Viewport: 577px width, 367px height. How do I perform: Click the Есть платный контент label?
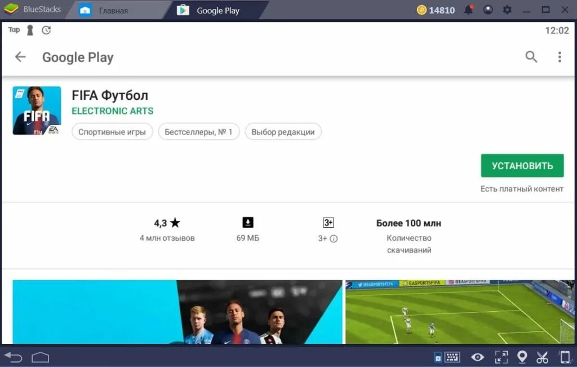522,189
